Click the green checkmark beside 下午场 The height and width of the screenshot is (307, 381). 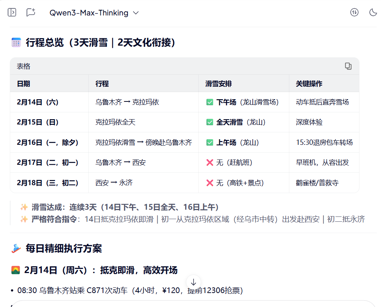(210, 102)
